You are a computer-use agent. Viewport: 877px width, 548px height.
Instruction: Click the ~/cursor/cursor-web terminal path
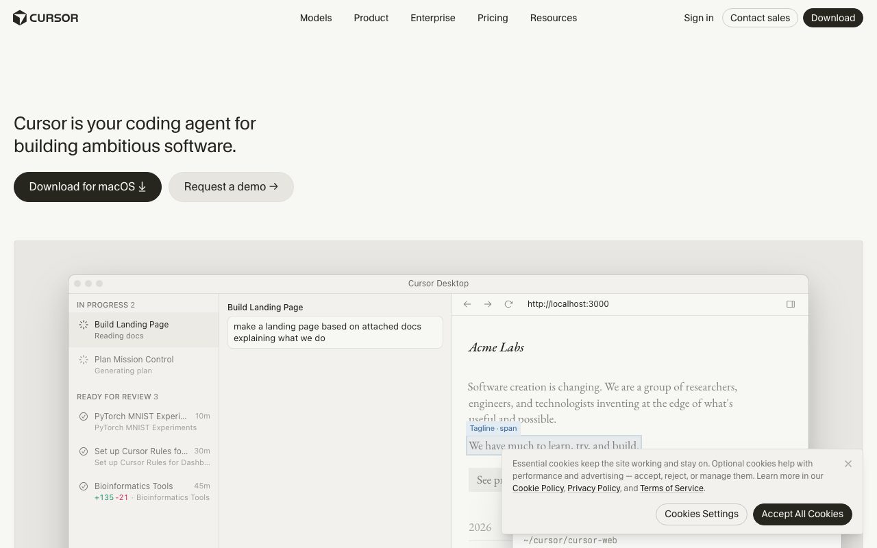pos(570,540)
